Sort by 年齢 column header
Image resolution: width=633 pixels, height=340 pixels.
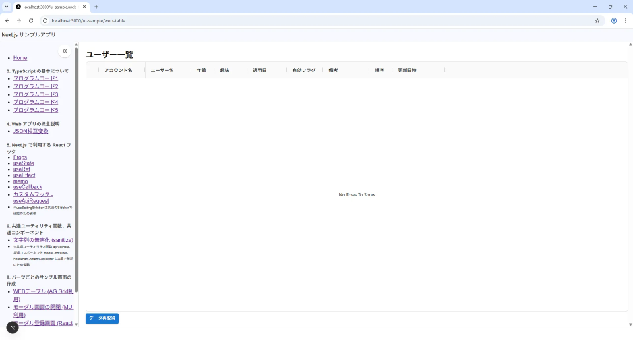202,71
